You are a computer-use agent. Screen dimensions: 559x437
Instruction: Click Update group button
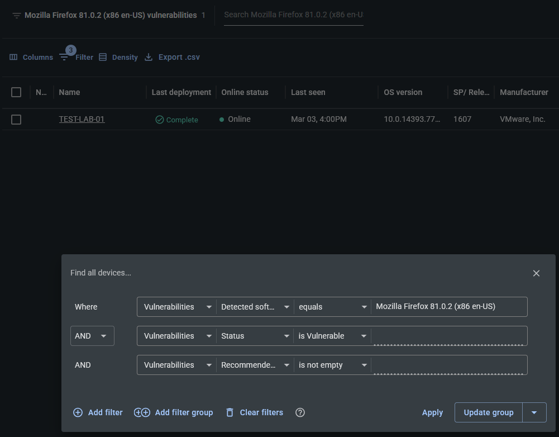pyautogui.click(x=489, y=413)
